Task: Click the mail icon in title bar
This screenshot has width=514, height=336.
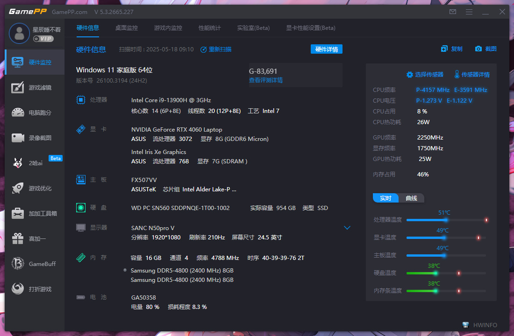Action: pos(453,12)
